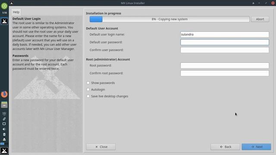This screenshot has height=155, width=276.
Task: Click the 'Default User Account' section heading
Action: (102, 28)
